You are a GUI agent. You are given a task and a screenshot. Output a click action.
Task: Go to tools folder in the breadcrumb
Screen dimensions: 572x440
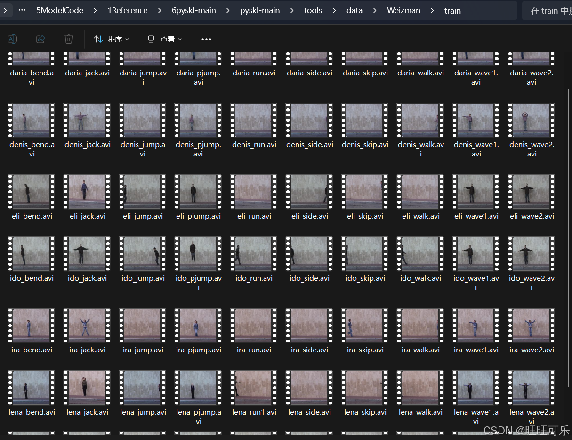click(x=313, y=10)
